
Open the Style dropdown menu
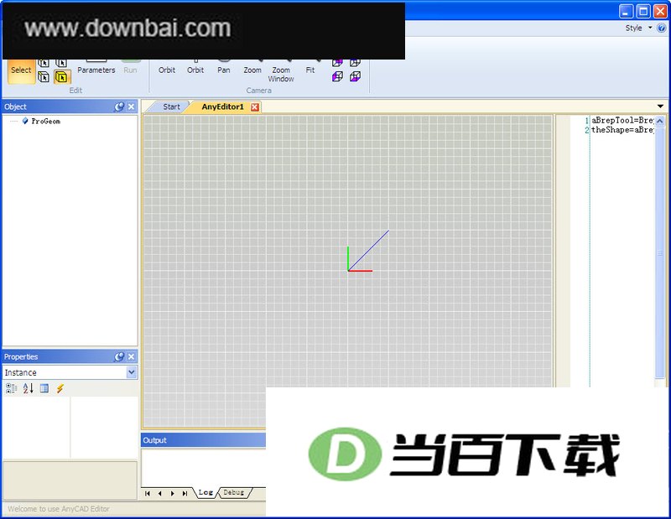point(638,29)
